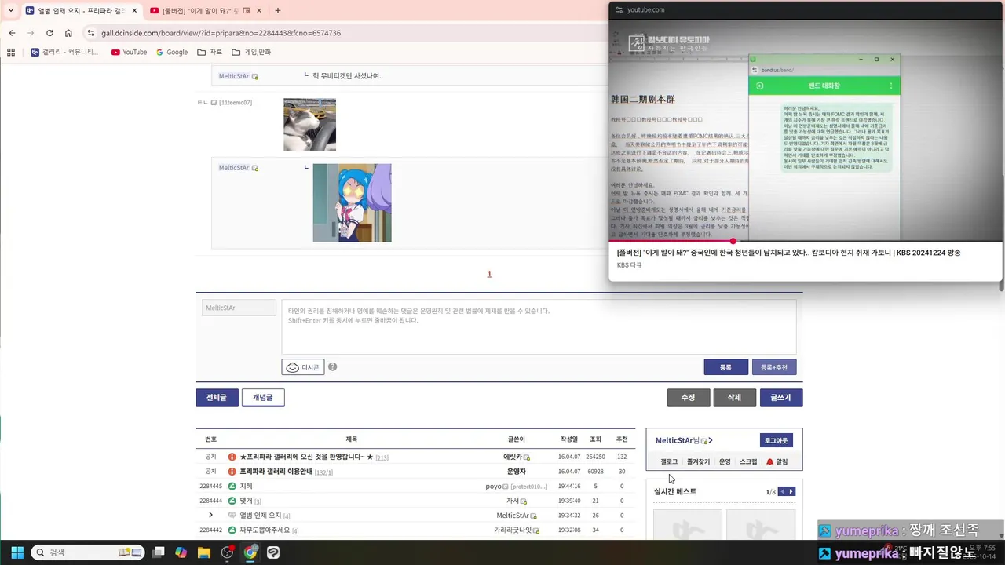The width and height of the screenshot is (1005, 565).
Task: Click site info icon in address bar
Action: [91, 33]
